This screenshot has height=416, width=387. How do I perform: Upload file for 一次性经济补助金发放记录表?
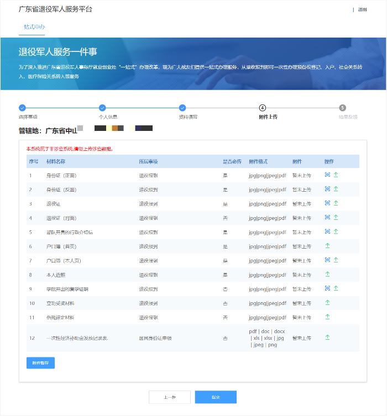click(327, 337)
